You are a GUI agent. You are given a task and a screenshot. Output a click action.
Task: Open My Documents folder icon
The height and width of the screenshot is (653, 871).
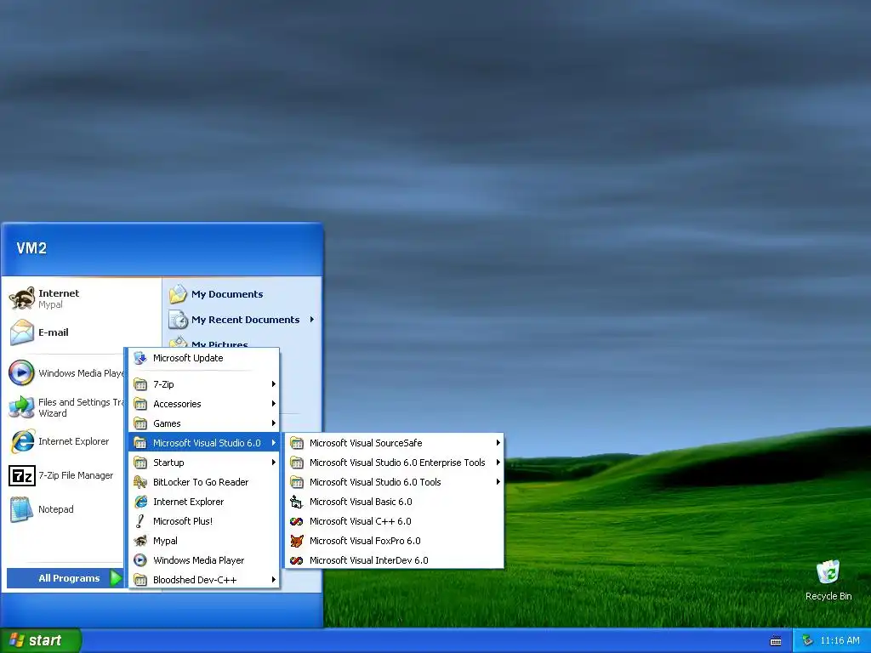pyautogui.click(x=179, y=293)
